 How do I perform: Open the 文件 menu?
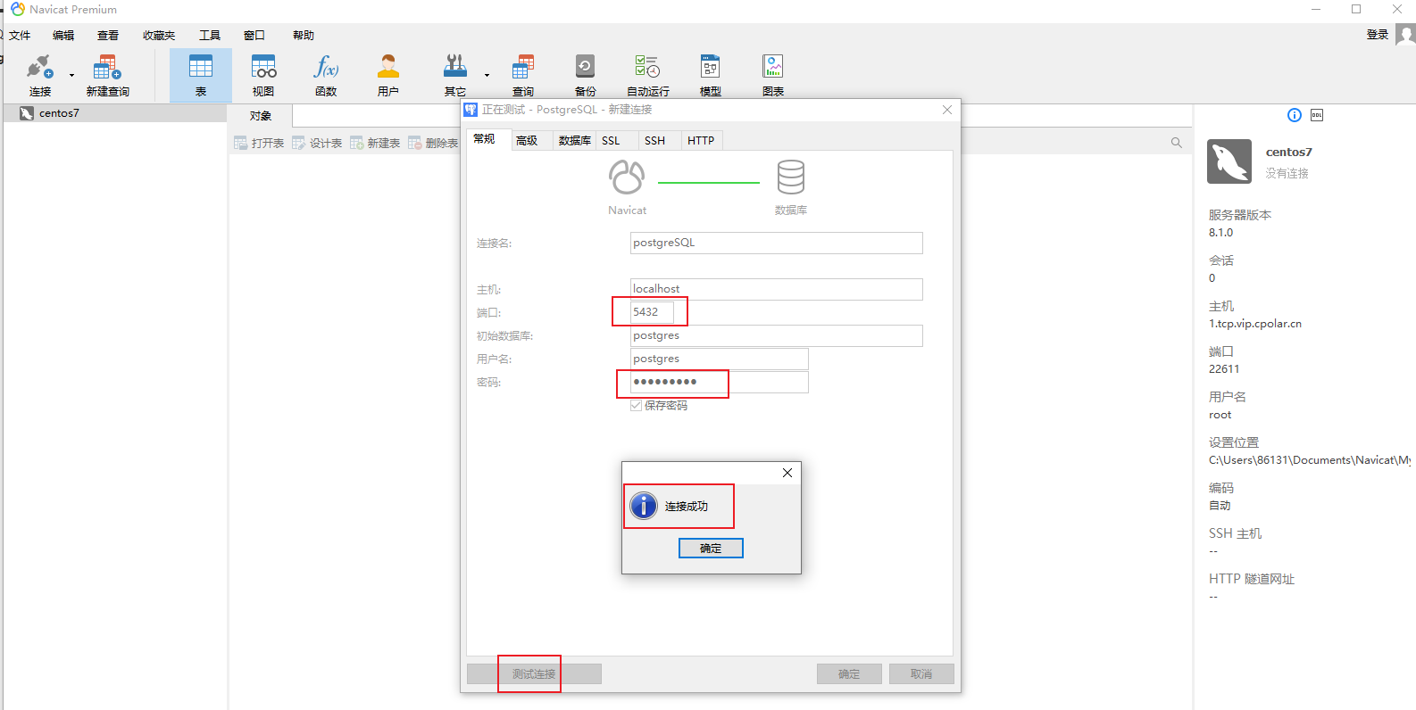[20, 36]
